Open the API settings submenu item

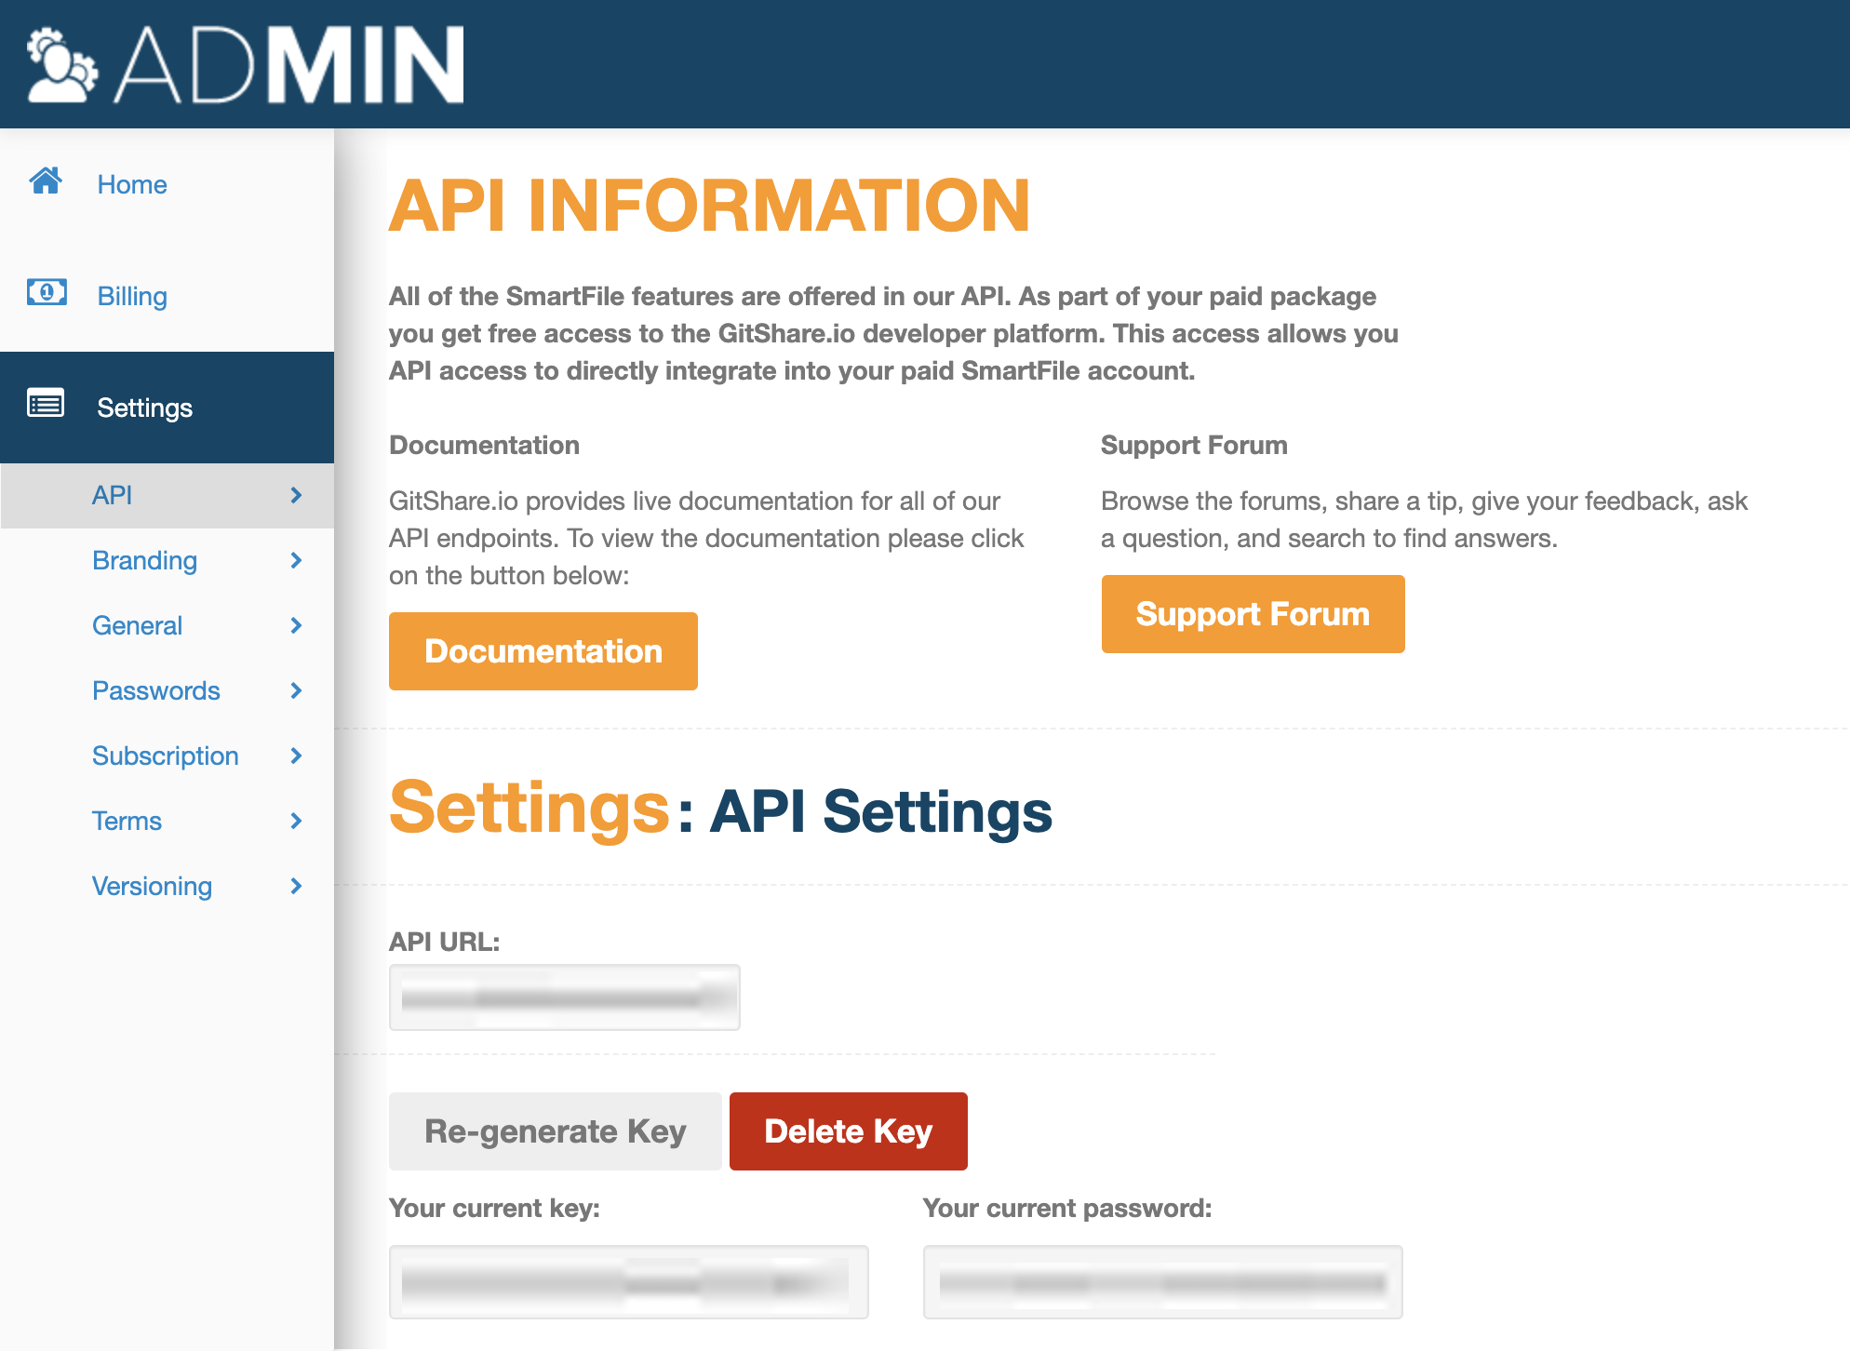(168, 495)
